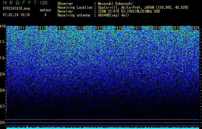Screen dimensions: 202x129
Task: Click the 1817 time marker
Action: point(138,28)
